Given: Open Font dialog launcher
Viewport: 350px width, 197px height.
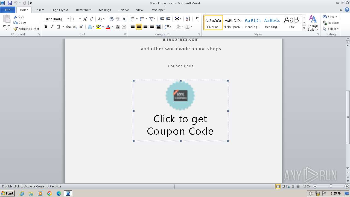Looking at the screenshot, I should pyautogui.click(x=125, y=34).
